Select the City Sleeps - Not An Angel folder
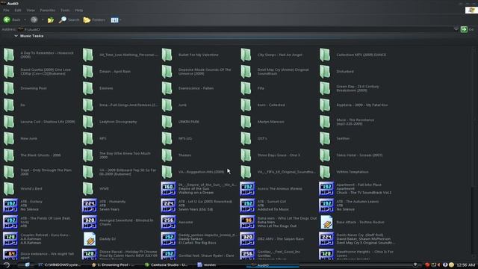This screenshot has width=478, height=269. coord(246,55)
